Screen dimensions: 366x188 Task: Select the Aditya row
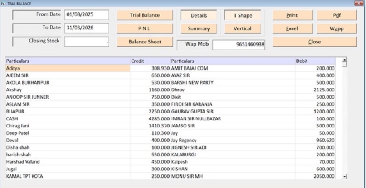68,68
